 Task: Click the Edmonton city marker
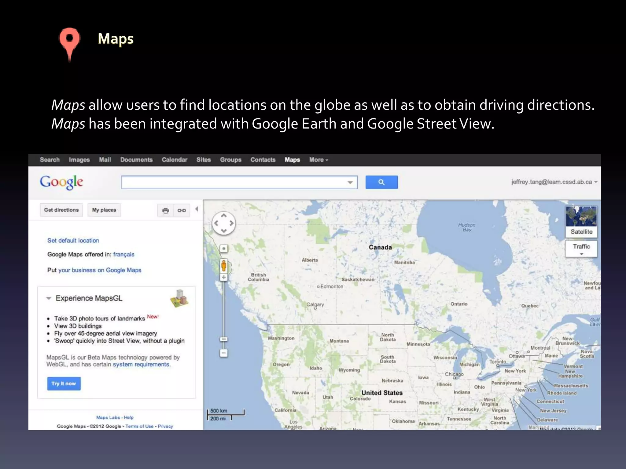(318, 287)
